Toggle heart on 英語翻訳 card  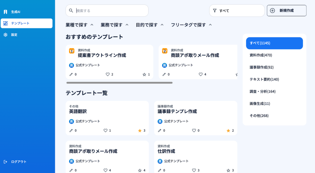click(x=106, y=130)
